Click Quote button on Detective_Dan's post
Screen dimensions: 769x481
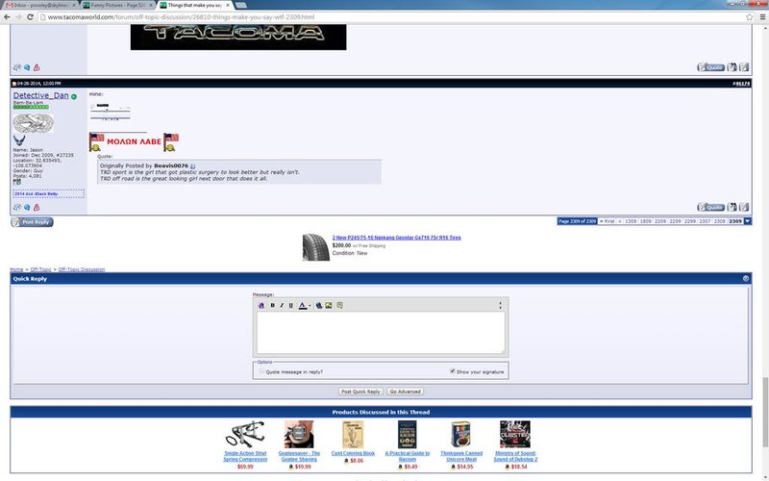710,207
